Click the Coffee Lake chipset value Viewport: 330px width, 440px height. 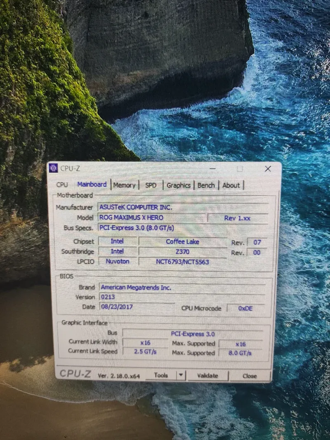coord(183,242)
